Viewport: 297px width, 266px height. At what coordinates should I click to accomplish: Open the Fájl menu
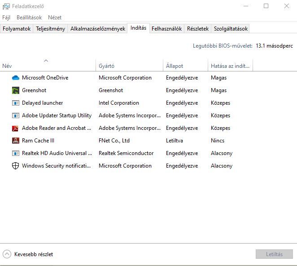pos(6,18)
